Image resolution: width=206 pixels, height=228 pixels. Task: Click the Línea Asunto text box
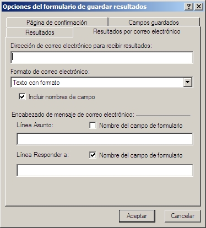pyautogui.click(x=105, y=139)
